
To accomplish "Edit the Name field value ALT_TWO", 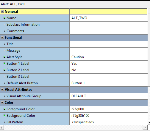I will (109, 18).
